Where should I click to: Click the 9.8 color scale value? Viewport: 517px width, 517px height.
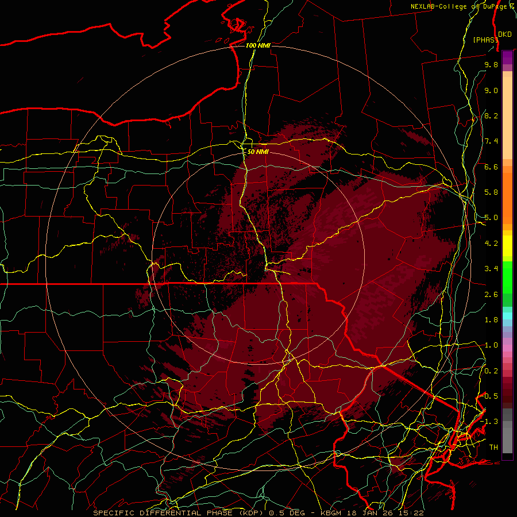491,64
